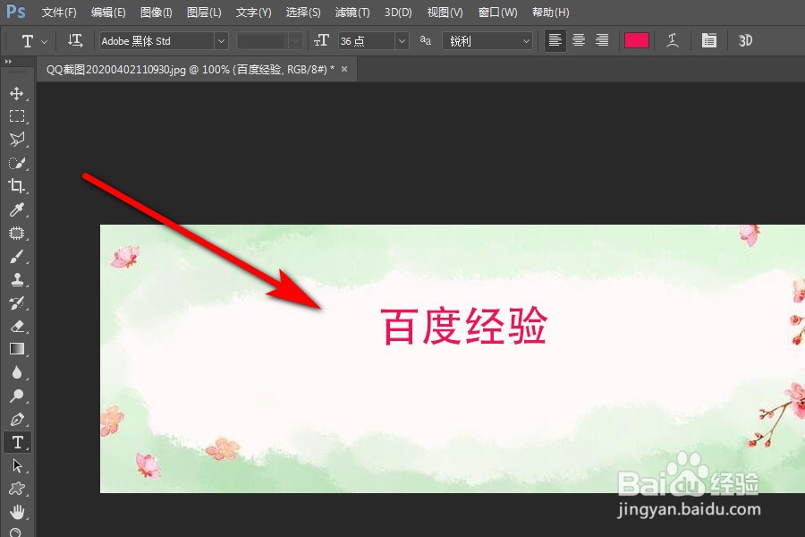This screenshot has height=537, width=805.
Task: Click inside the font size field
Action: [367, 41]
